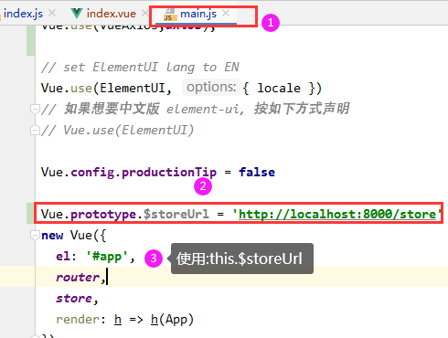Collapse the 'new Vue({' code block
Viewport: 448px width, 338px height.
[35, 235]
